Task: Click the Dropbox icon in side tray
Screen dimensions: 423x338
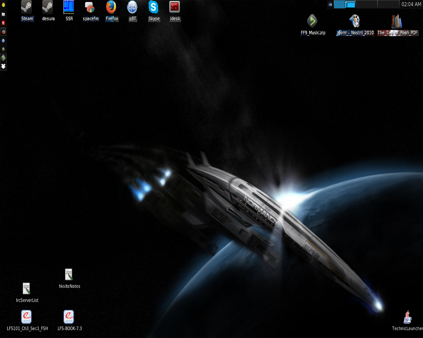Action: (x=3, y=66)
